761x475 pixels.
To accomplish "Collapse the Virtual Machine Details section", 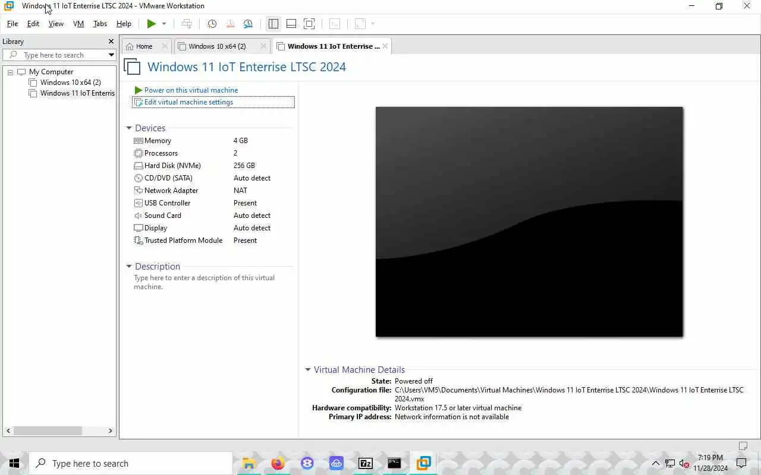I will tap(308, 370).
